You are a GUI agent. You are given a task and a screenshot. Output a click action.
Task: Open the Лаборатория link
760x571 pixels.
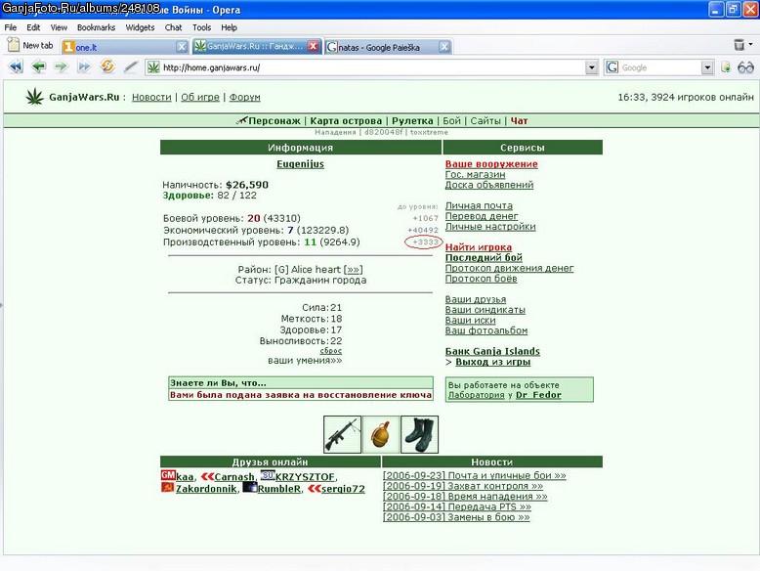pyautogui.click(x=476, y=395)
